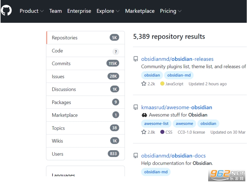Screen dimensions: 247x183
Task: Open the 2.8k stargazers count
Action: click(x=148, y=132)
